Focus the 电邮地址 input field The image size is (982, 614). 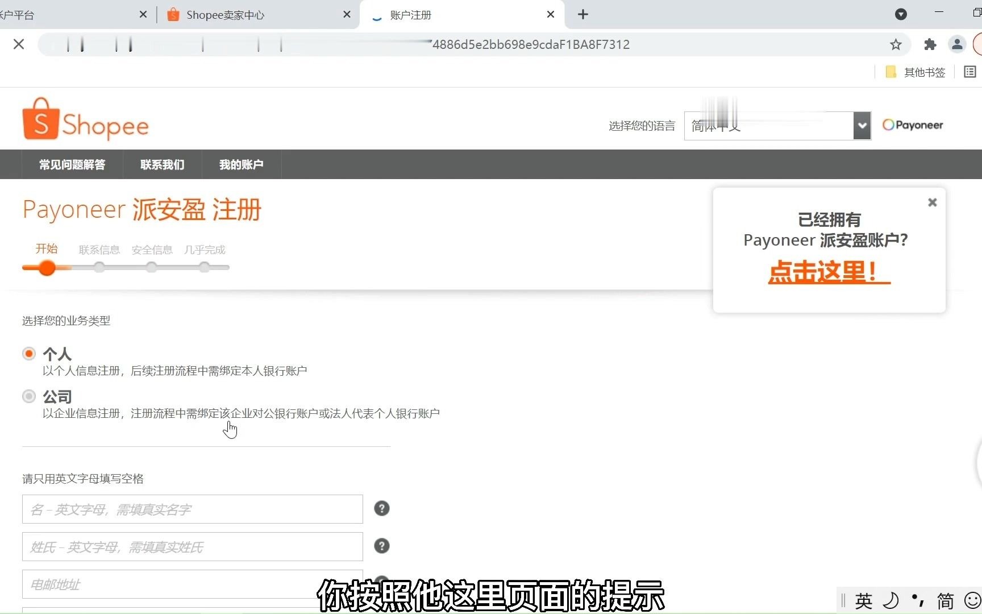tap(193, 584)
